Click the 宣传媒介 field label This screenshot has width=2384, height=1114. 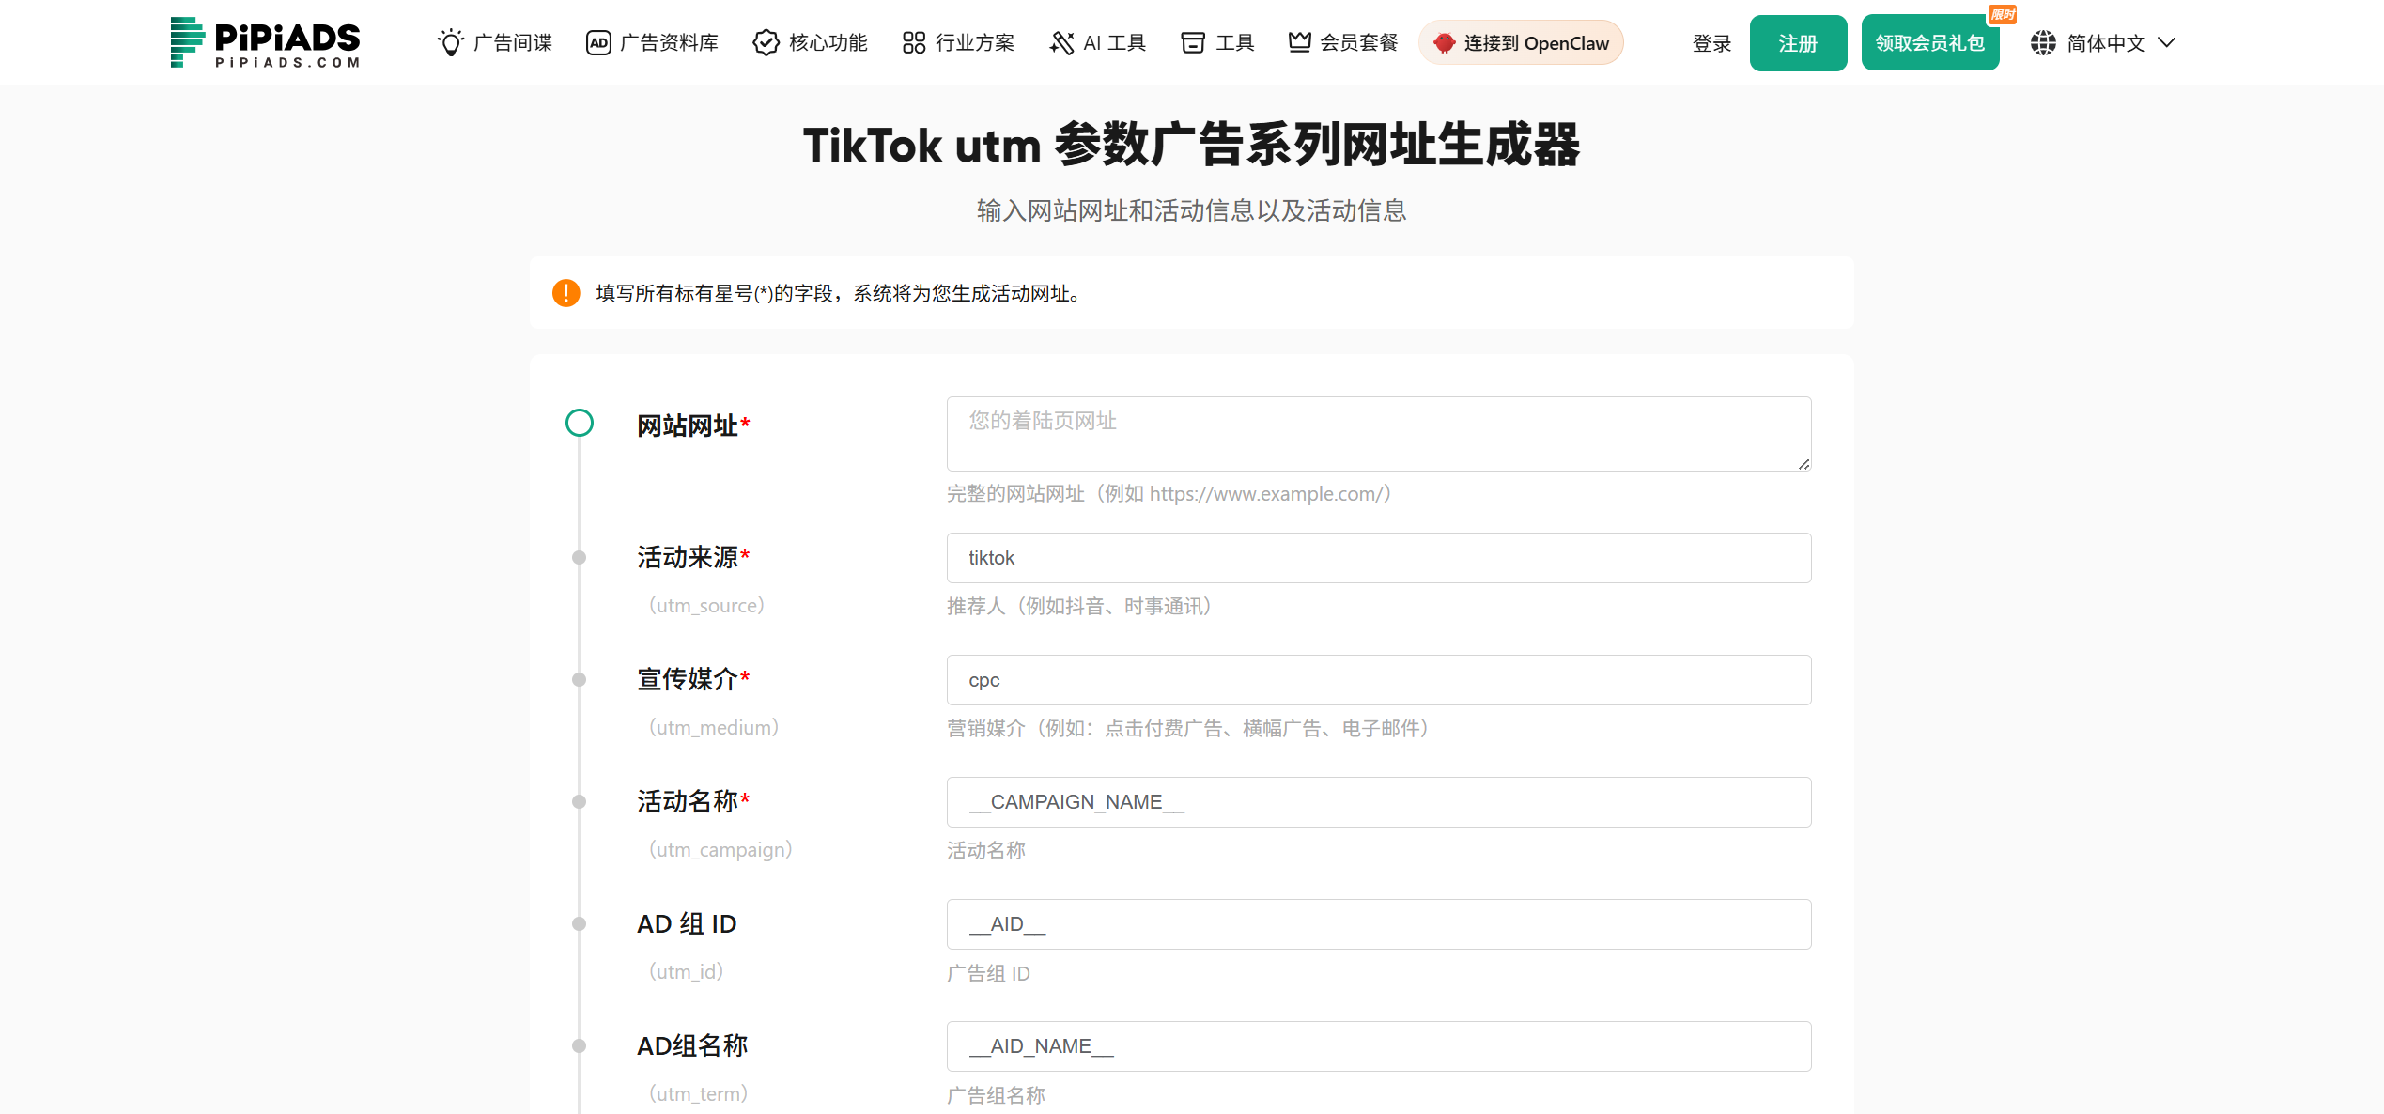pos(693,679)
